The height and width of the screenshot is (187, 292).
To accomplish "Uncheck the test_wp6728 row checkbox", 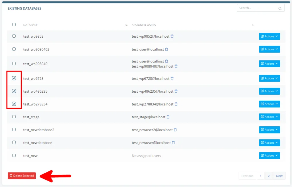I will (x=14, y=78).
